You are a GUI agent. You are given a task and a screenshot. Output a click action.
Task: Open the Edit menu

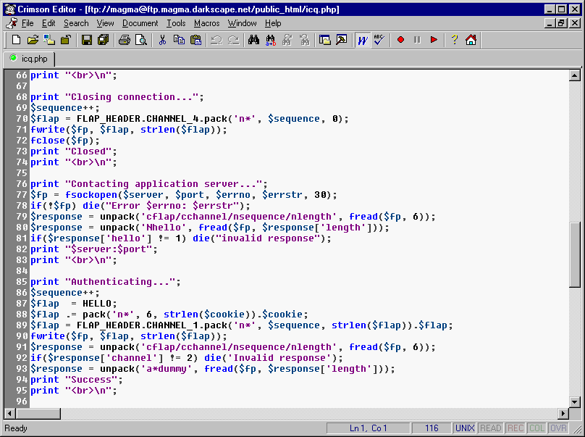[49, 23]
